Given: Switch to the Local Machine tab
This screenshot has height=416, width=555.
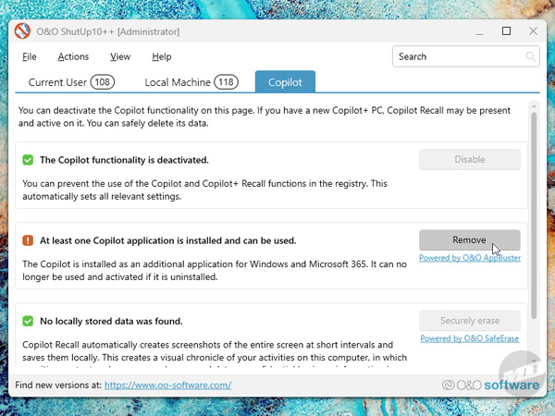Looking at the screenshot, I should 191,82.
